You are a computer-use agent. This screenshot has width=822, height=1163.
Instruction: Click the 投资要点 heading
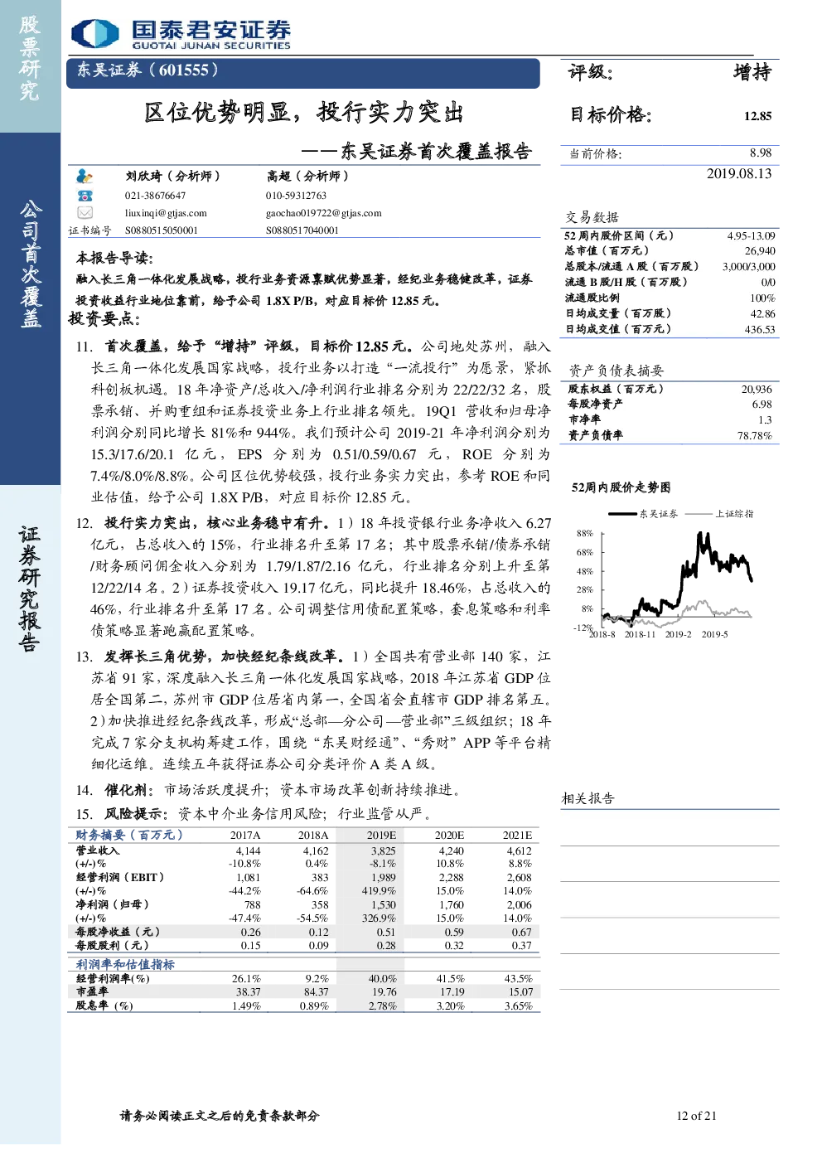tap(104, 318)
